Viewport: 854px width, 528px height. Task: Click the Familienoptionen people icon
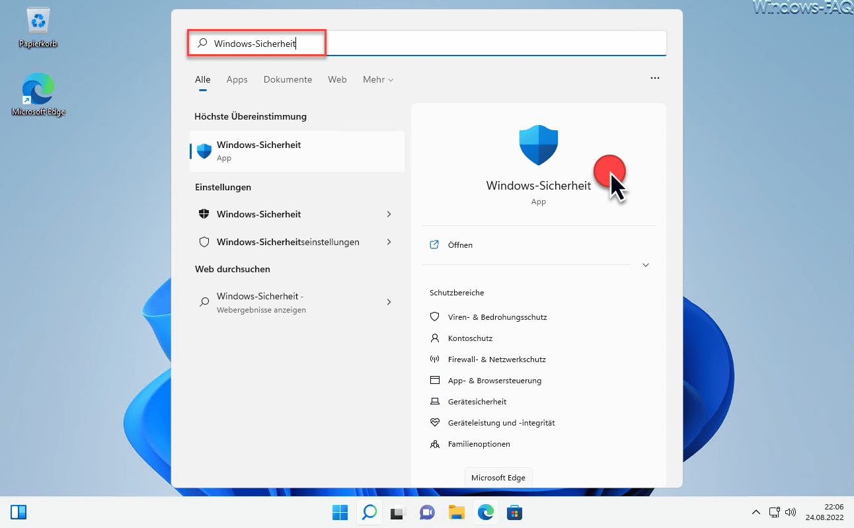tap(435, 444)
